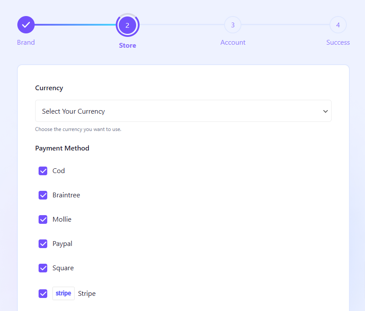Click the Mollie label text
365x311 pixels.
(x=62, y=219)
